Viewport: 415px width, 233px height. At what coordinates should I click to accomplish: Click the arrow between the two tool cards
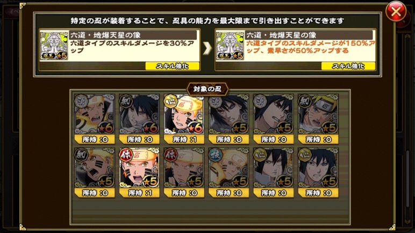pyautogui.click(x=207, y=49)
